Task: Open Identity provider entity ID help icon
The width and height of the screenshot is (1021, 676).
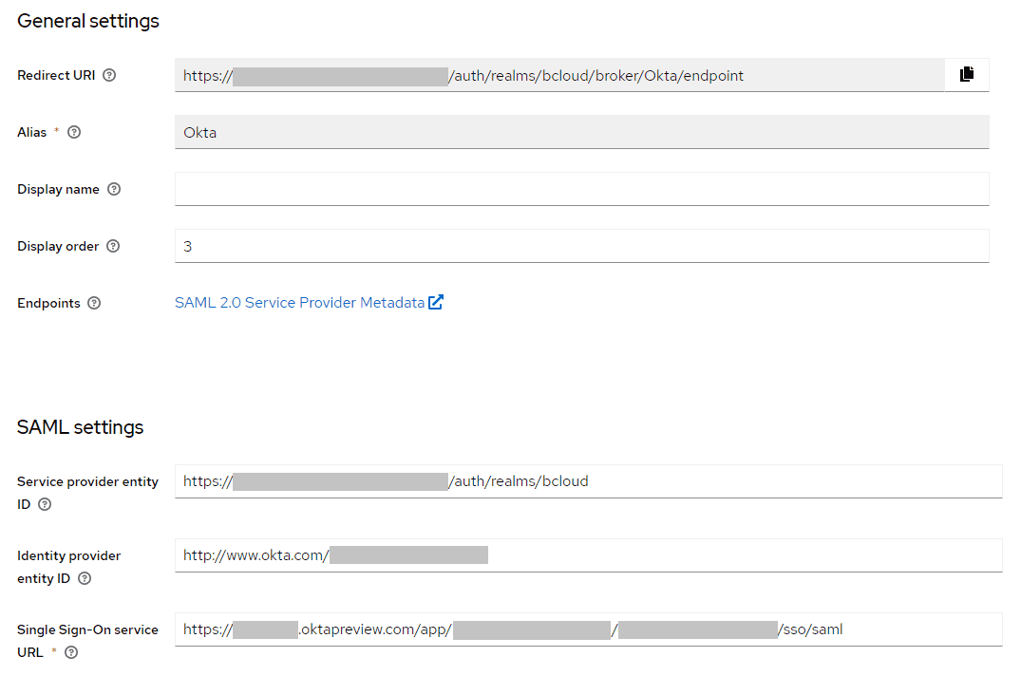Action: coord(85,578)
